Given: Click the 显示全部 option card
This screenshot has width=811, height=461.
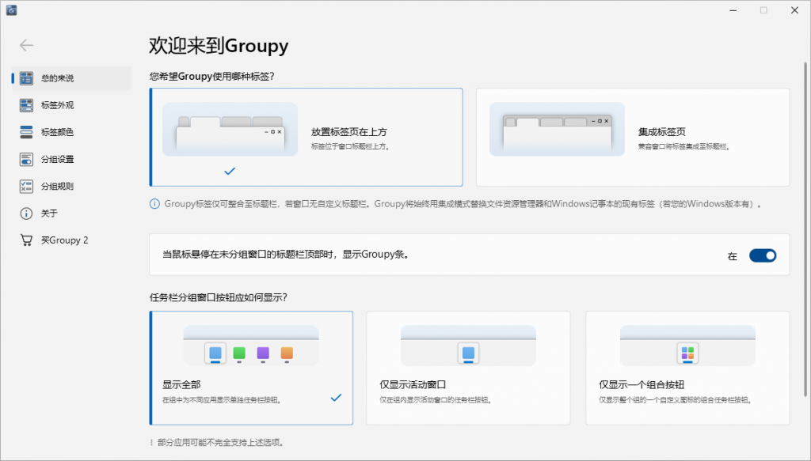Looking at the screenshot, I should pos(251,368).
